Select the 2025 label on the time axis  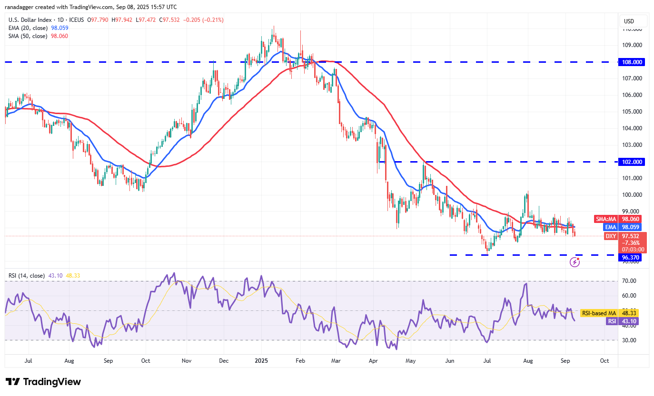(260, 361)
